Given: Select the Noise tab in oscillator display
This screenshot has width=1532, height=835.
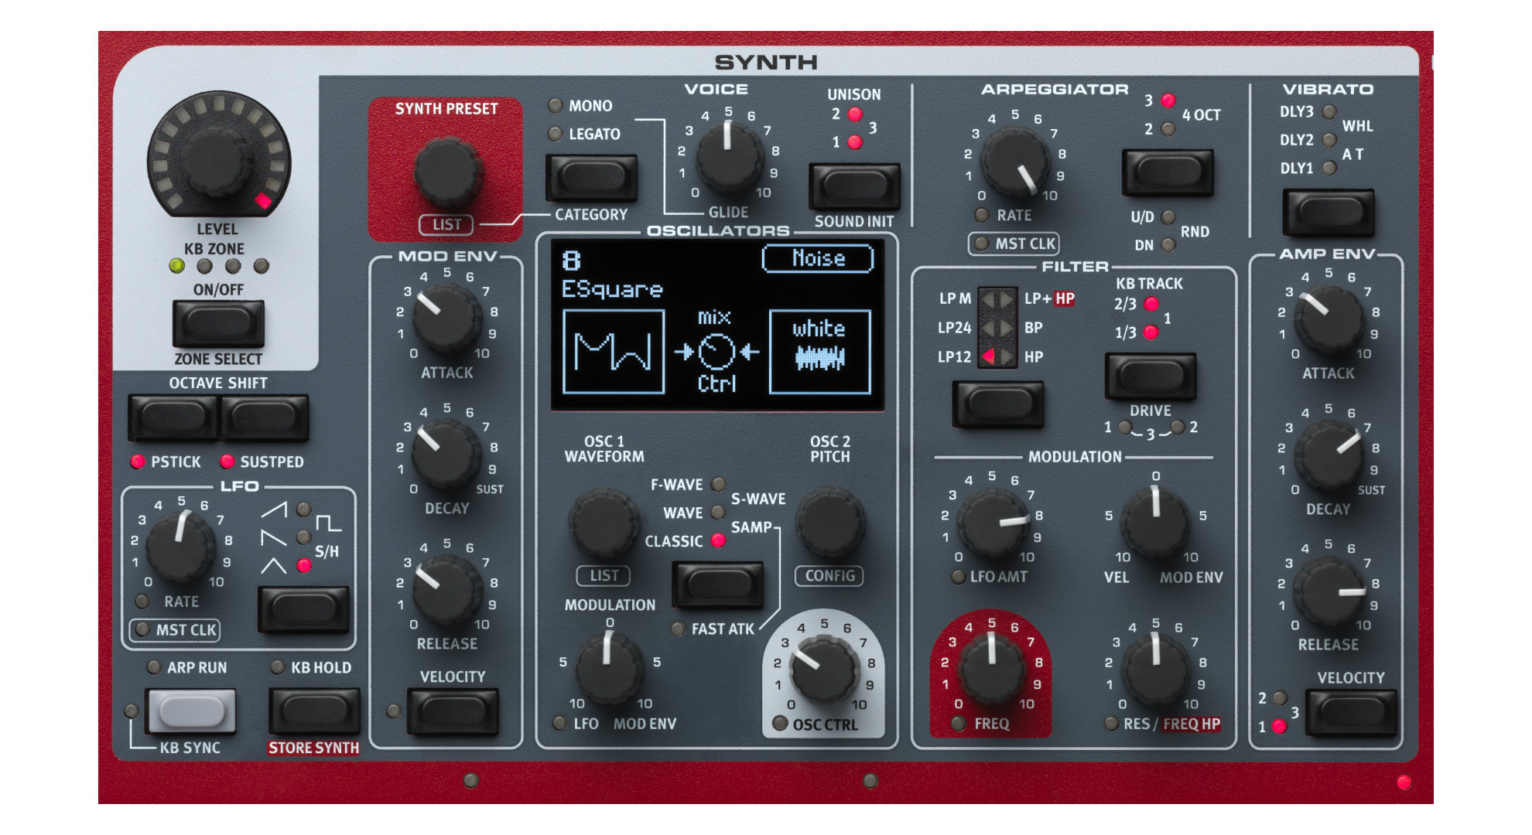Looking at the screenshot, I should (x=818, y=258).
